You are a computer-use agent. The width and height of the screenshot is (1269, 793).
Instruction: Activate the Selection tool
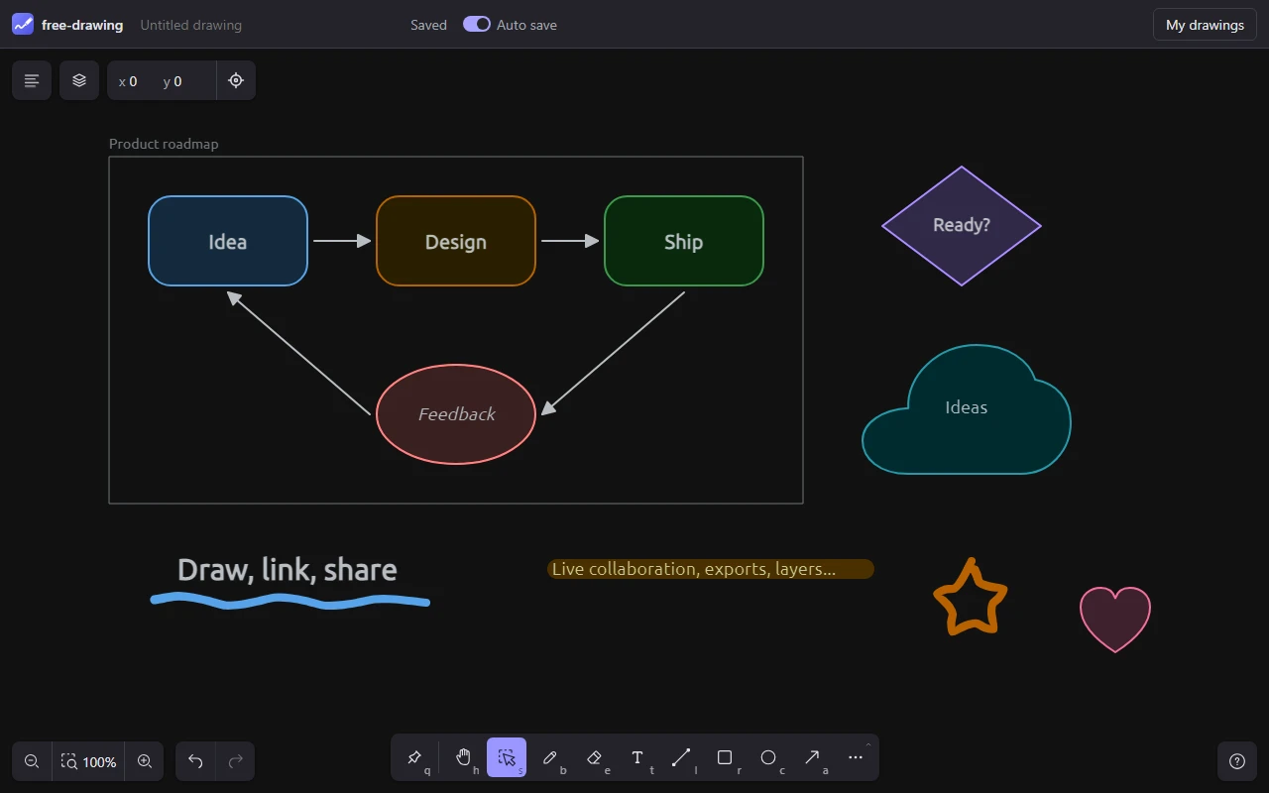[x=507, y=758]
